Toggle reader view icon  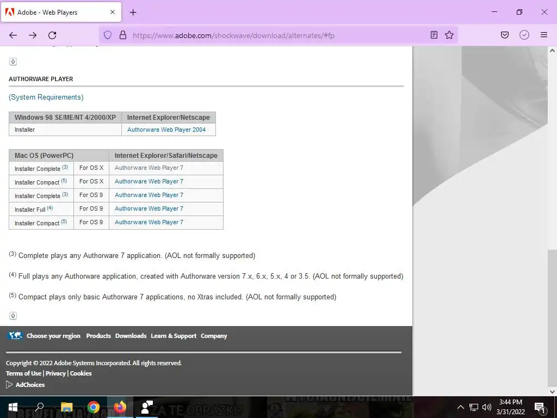[434, 35]
